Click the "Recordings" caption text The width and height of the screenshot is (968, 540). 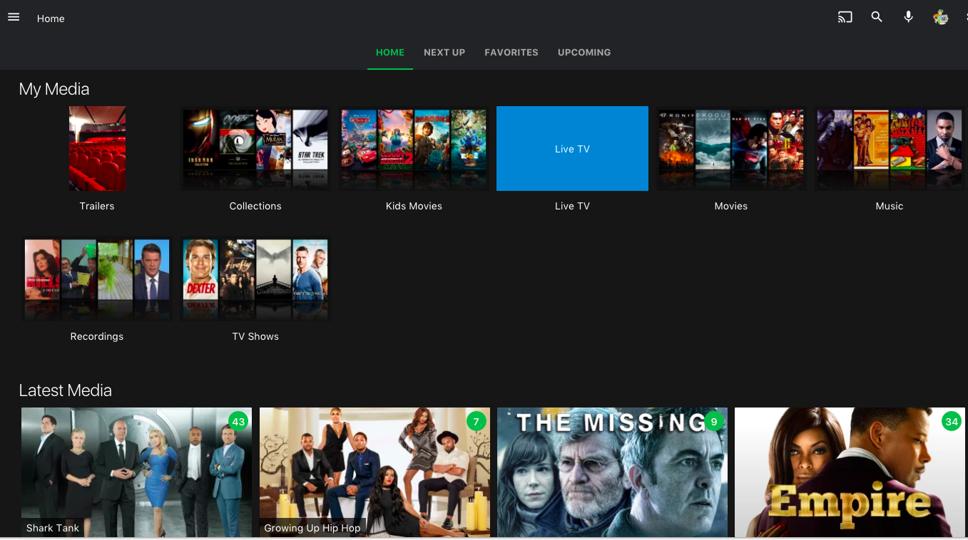coord(97,336)
